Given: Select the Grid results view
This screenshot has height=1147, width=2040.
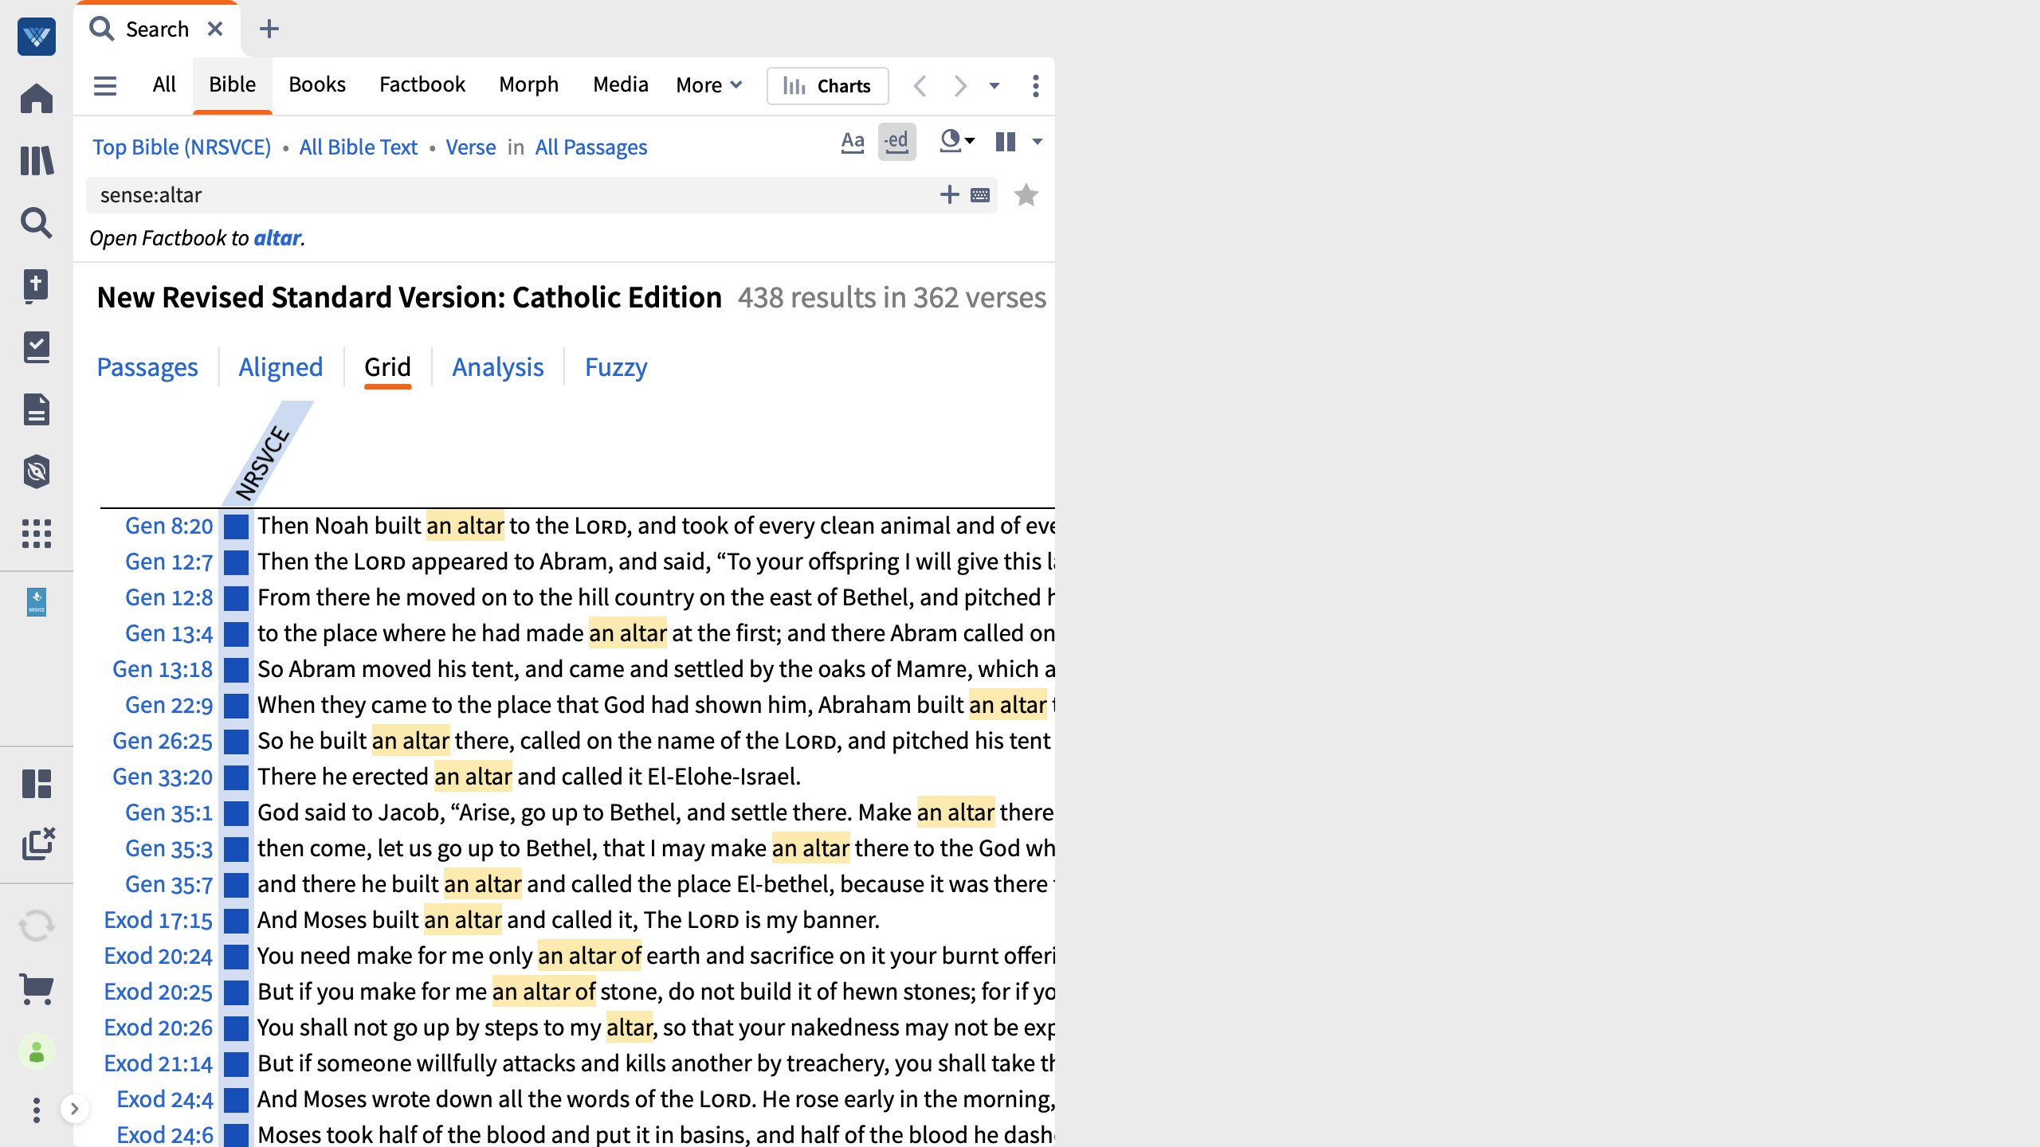Looking at the screenshot, I should tap(387, 367).
